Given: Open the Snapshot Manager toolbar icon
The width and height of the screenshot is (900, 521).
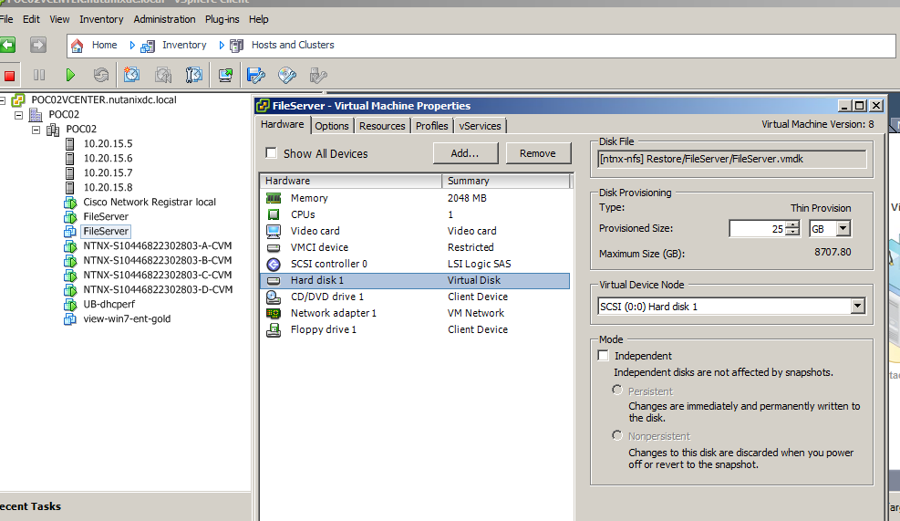Looking at the screenshot, I should pos(193,75).
